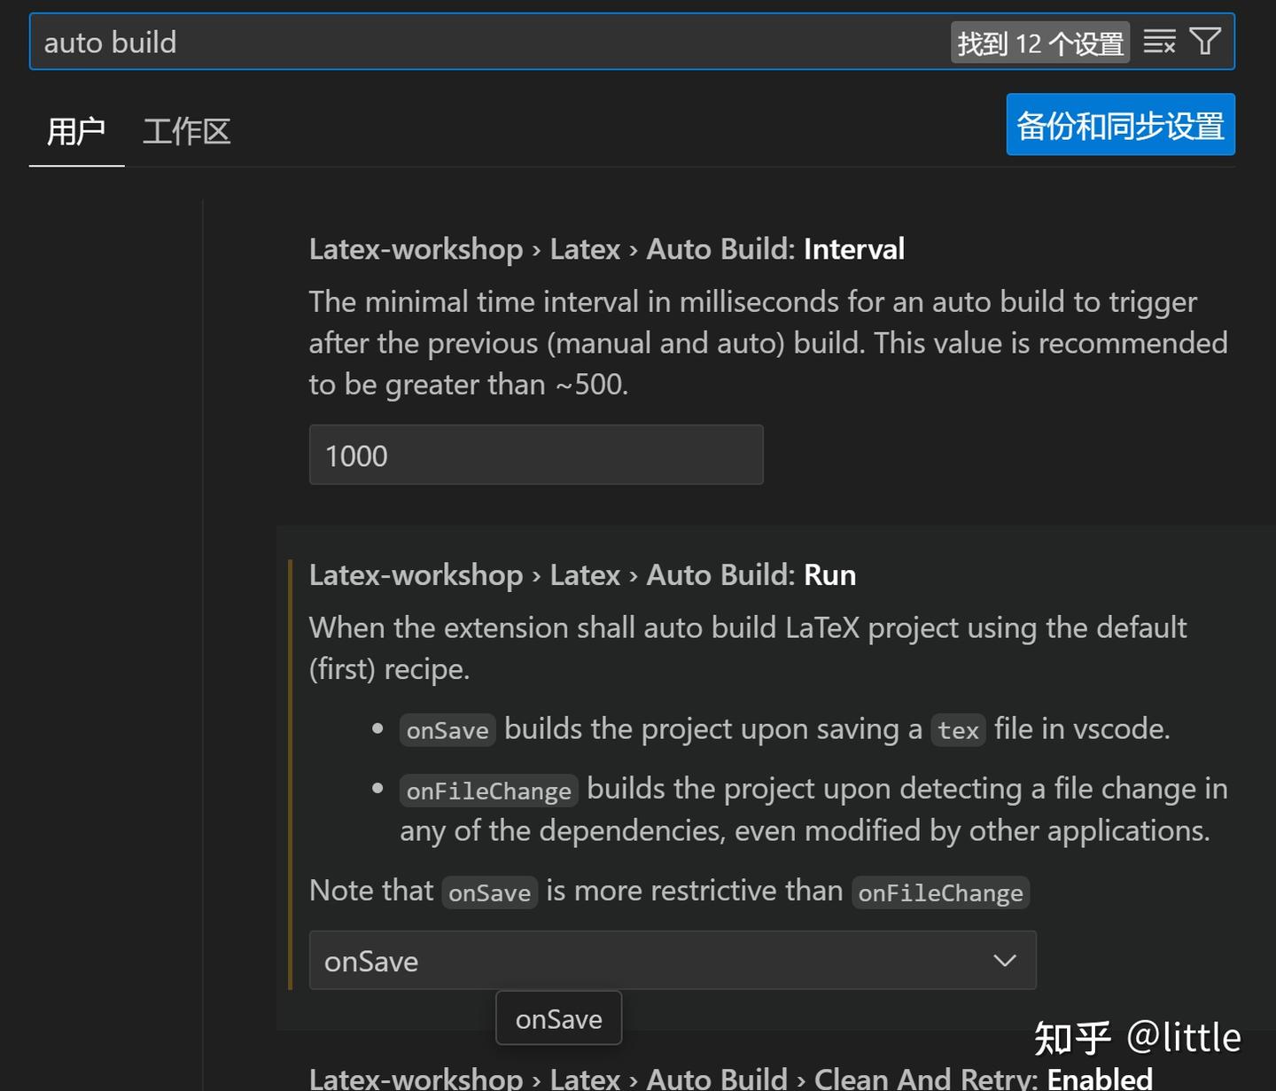Expand the onSave dropdown chevron
The width and height of the screenshot is (1276, 1091).
(1004, 960)
